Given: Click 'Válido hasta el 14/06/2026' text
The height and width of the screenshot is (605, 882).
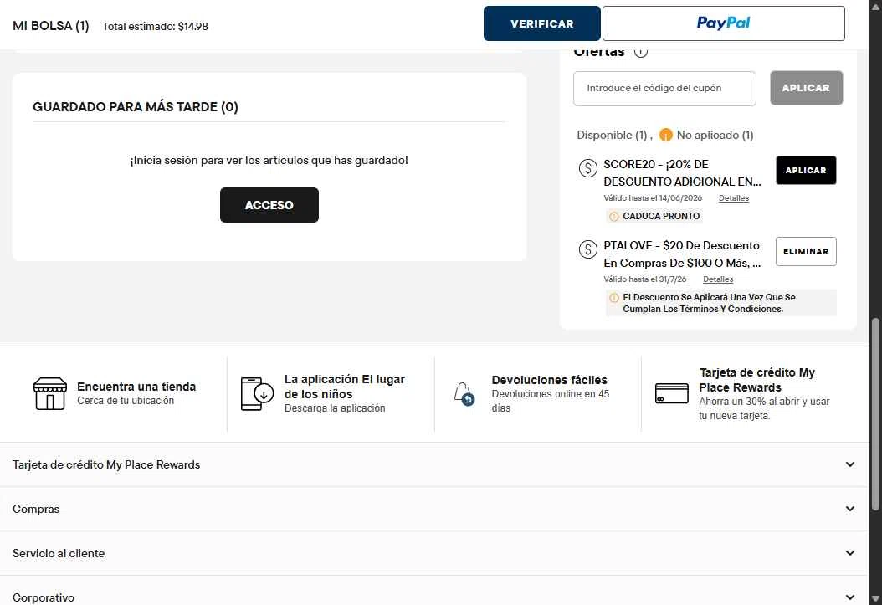Looking at the screenshot, I should point(653,198).
